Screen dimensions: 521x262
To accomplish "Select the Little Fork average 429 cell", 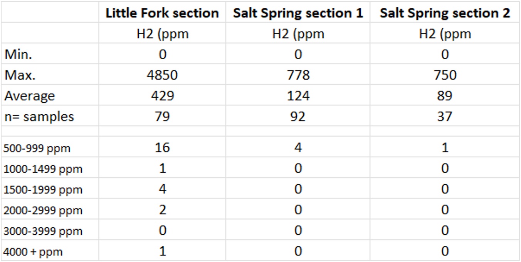I will tap(162, 96).
